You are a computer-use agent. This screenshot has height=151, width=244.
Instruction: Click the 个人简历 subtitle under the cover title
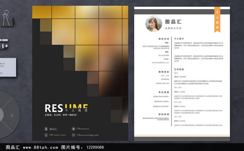click(77, 110)
